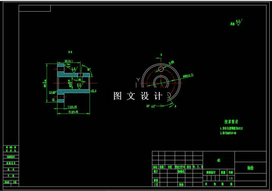Select the part name '轴套' cell
The image size is (272, 191).
[x=250, y=168]
